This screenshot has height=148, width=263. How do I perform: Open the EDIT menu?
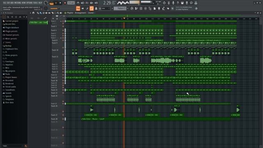click(8, 3)
